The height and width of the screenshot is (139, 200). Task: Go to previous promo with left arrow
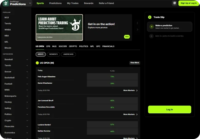click(137, 23)
